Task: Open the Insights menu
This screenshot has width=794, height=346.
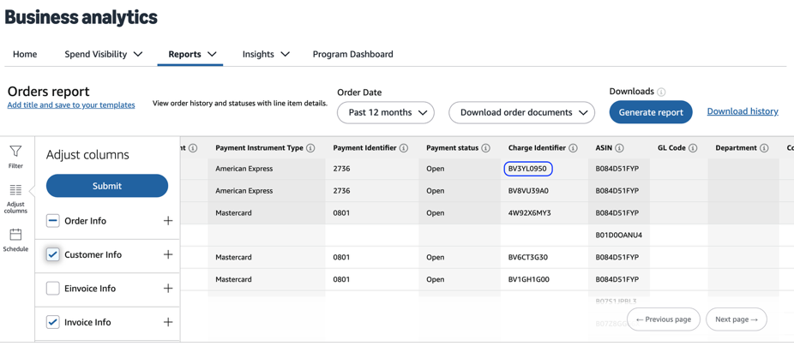Action: [x=266, y=54]
